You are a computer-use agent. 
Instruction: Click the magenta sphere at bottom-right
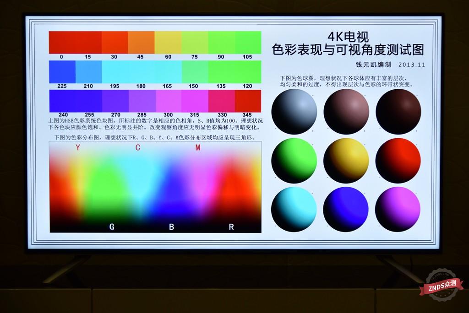coord(398,210)
